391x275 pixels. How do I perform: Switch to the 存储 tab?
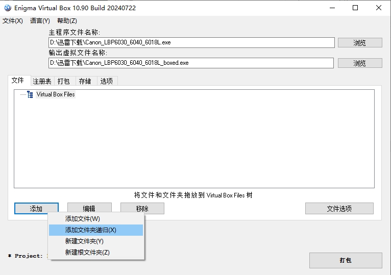point(85,81)
